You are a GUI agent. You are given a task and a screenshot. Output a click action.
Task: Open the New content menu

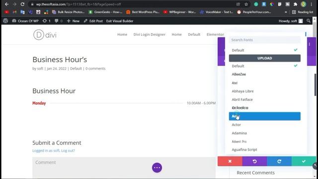pos(73,21)
